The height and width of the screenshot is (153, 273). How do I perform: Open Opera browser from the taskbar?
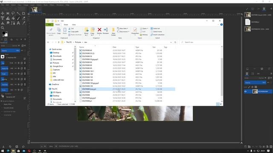[29, 151]
